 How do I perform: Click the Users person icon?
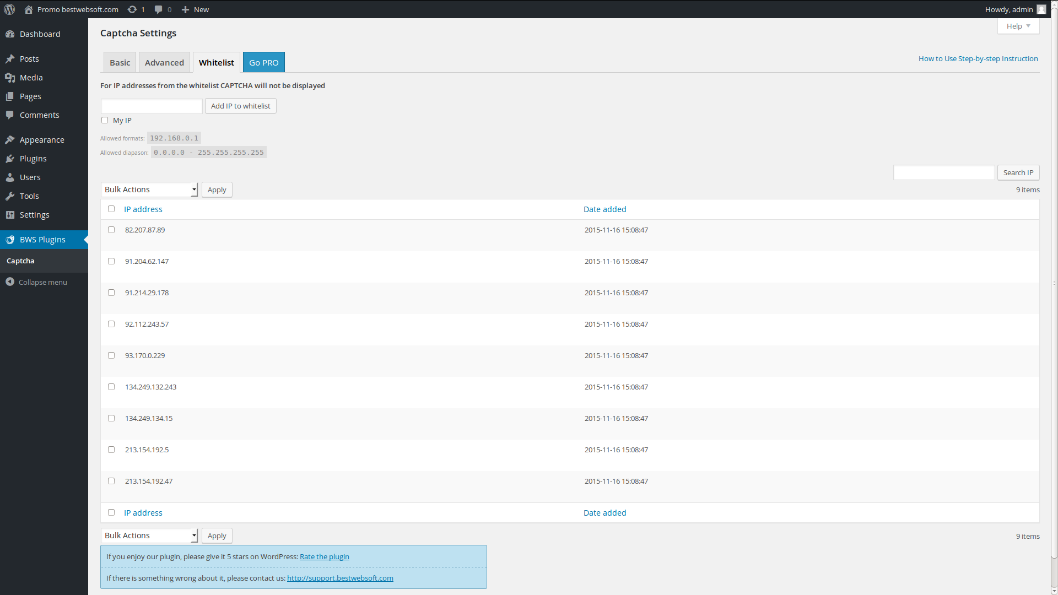[x=10, y=177]
